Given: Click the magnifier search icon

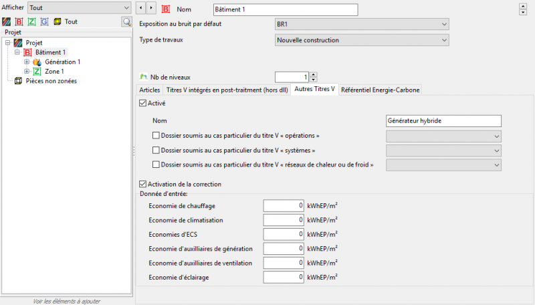Looking at the screenshot, I should click(127, 22).
